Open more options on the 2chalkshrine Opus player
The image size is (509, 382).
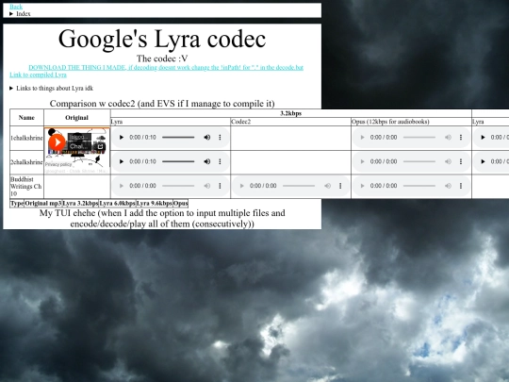click(x=461, y=161)
